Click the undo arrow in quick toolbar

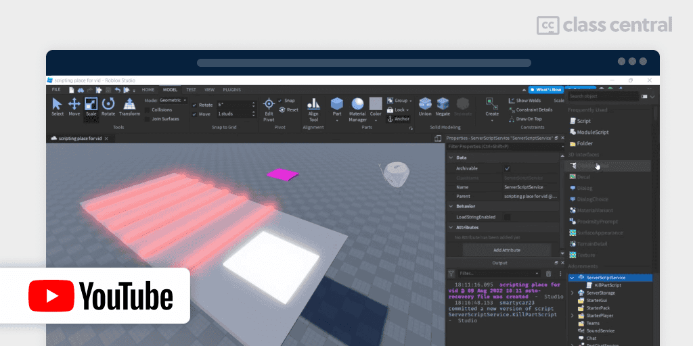point(117,90)
